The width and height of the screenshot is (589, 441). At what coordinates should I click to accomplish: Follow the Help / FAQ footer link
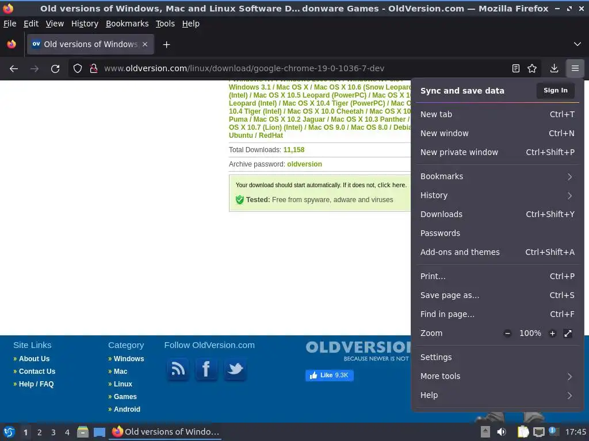click(36, 384)
